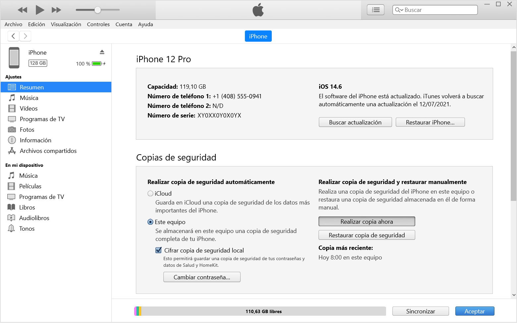This screenshot has width=517, height=323.
Task: Open the search options magnifier dropdown
Action: [399, 10]
